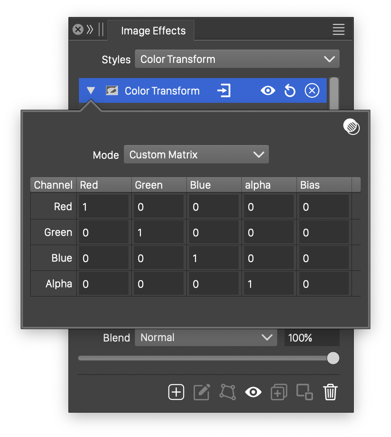Toggle Color Transform visibility eye icon
The image size is (391, 437).
[268, 91]
